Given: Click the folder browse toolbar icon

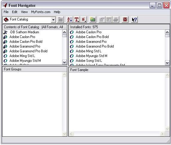Looking at the screenshot, I should [x=60, y=20].
